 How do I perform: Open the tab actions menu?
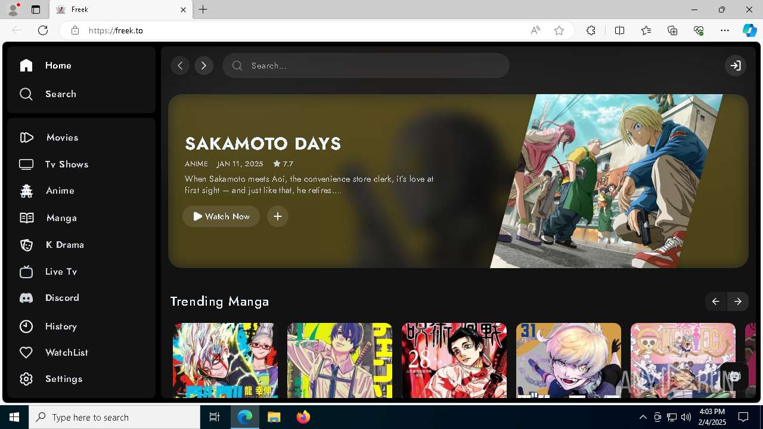(x=36, y=10)
